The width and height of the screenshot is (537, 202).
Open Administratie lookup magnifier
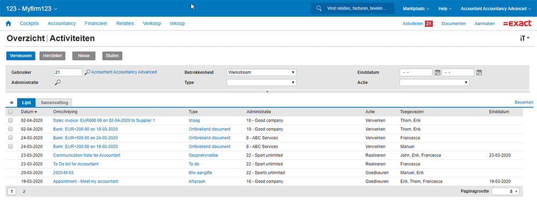[58, 83]
